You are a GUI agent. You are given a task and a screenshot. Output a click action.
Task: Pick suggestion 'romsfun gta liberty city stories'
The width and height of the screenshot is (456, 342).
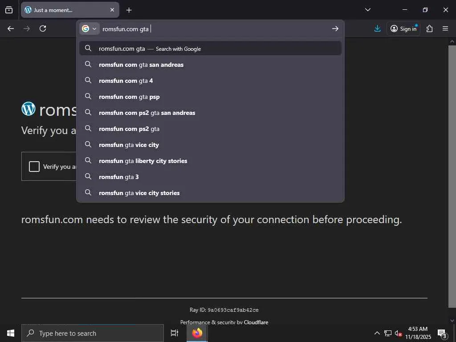[x=210, y=160]
